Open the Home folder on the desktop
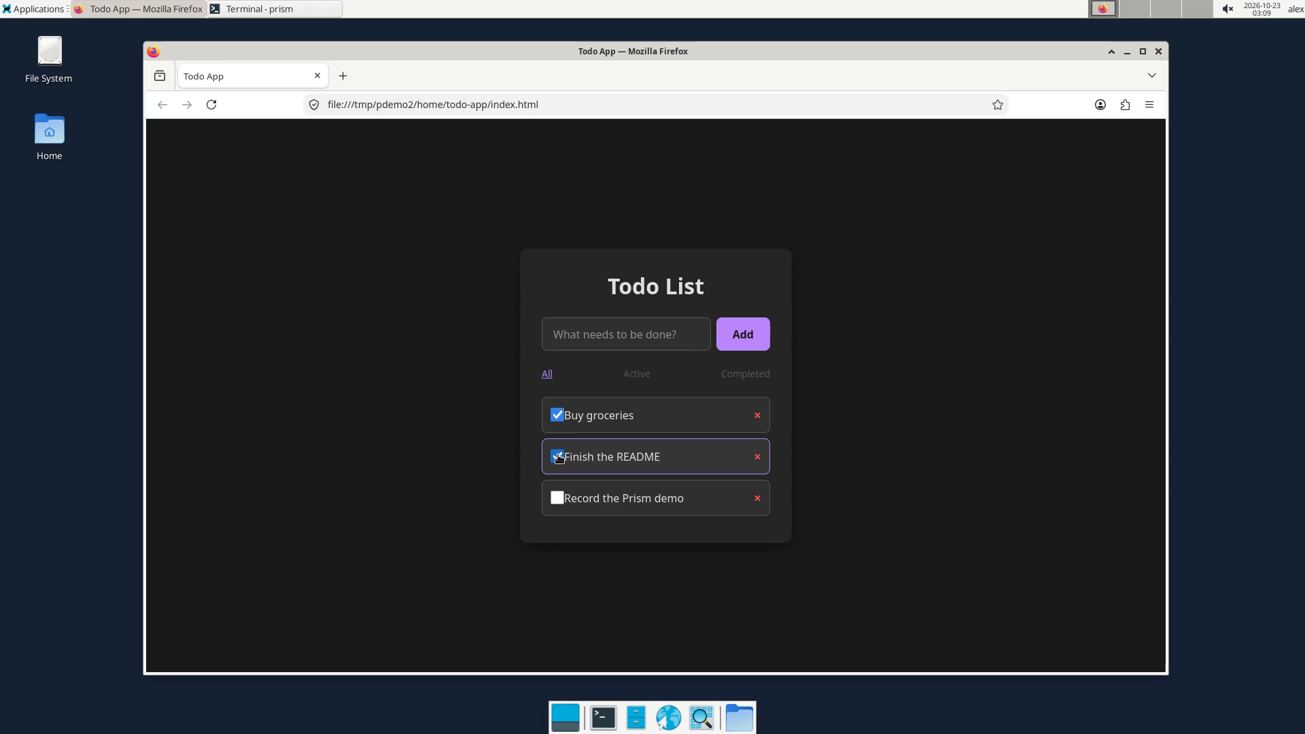 point(49,137)
